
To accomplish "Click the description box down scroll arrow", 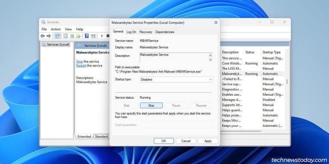I will (x=210, y=60).
